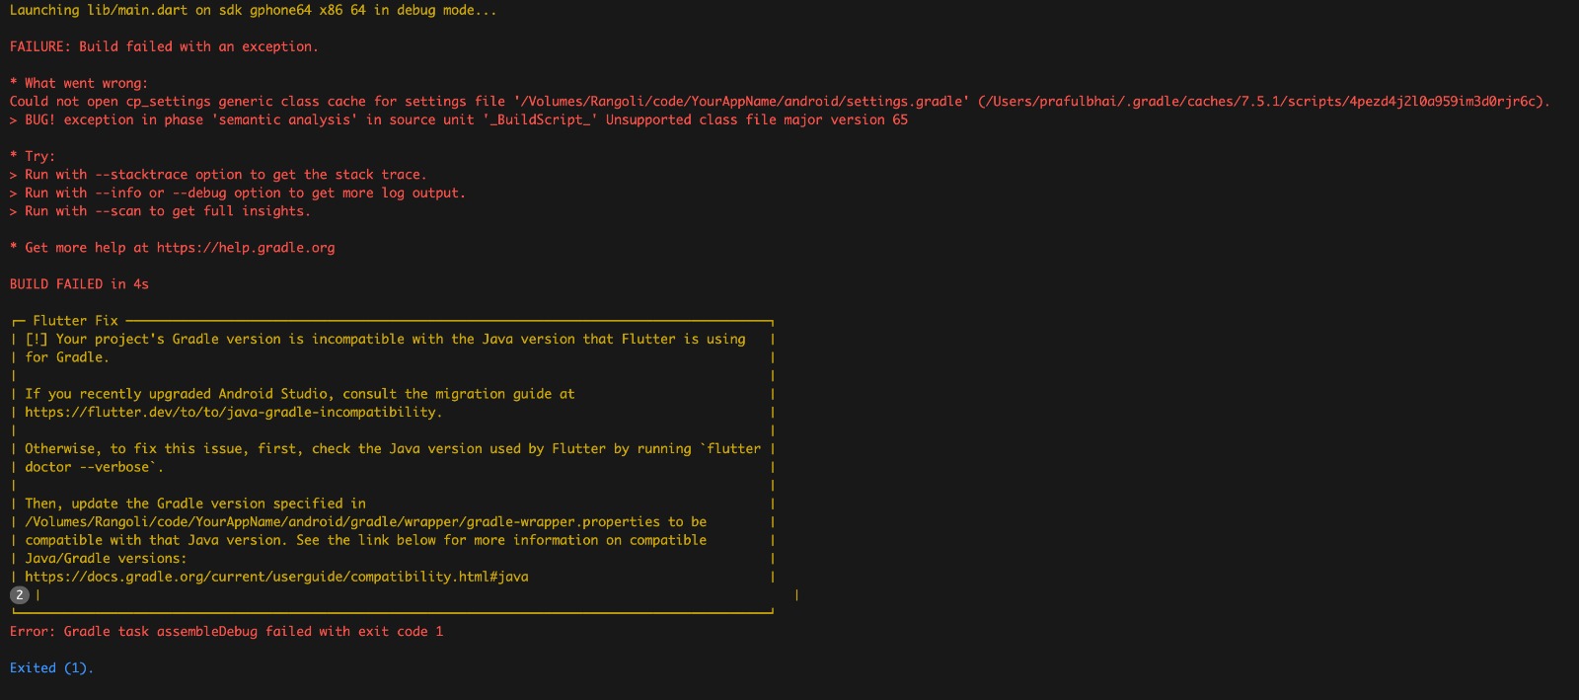1579x700 pixels.
Task: Click the .gradle/caches/7.5.1/scripts path
Action: (1262, 102)
